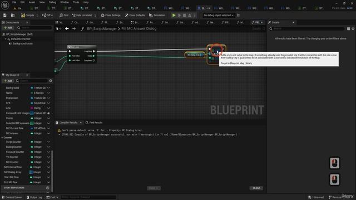356x200 pixels.
Task: Click the Background variable Texture 2D type pill
Action: pyautogui.click(x=38, y=88)
